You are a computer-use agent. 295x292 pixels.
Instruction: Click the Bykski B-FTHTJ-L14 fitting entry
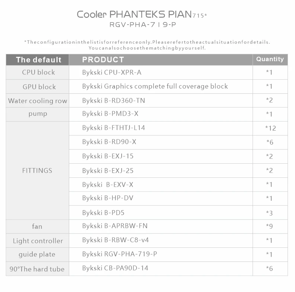[x=113, y=128]
